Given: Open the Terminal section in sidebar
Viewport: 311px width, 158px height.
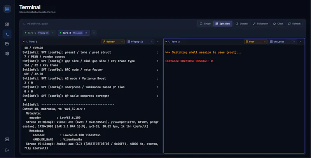Looking at the screenshot, I should point(7,34).
